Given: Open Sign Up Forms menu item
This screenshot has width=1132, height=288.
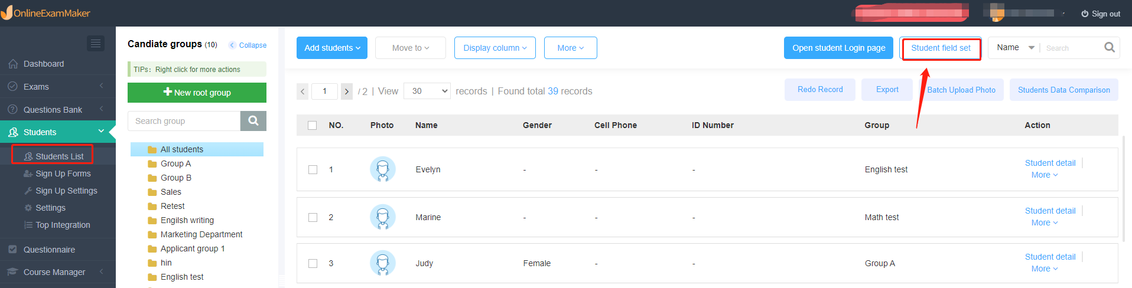Looking at the screenshot, I should tap(58, 174).
